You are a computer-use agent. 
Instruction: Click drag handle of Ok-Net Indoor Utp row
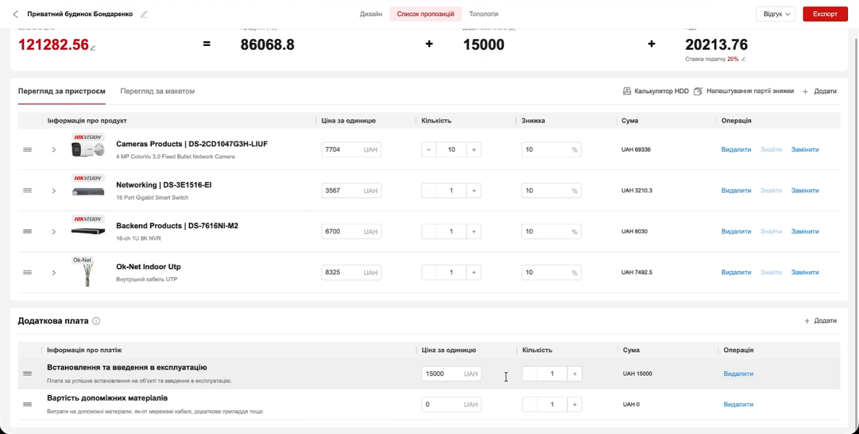pos(27,272)
